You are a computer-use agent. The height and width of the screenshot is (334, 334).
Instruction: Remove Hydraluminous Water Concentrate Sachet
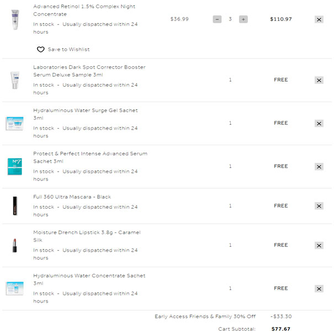[319, 289]
